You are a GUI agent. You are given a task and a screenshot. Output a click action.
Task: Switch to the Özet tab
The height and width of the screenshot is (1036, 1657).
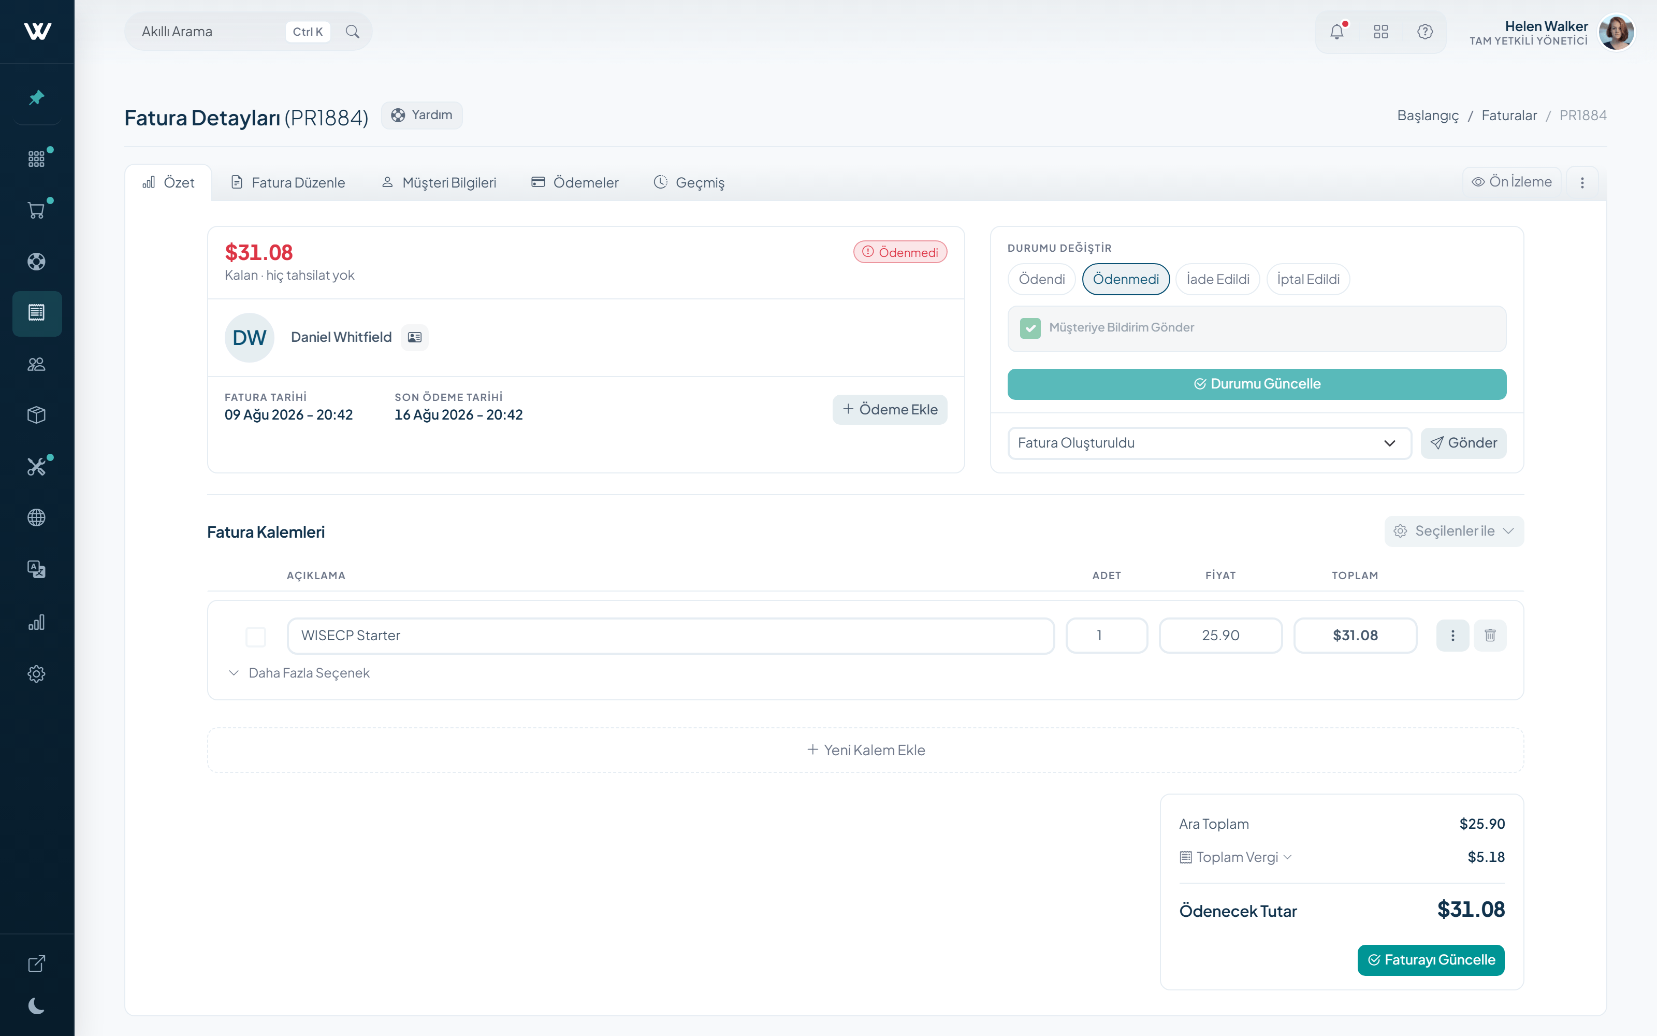[x=168, y=183]
